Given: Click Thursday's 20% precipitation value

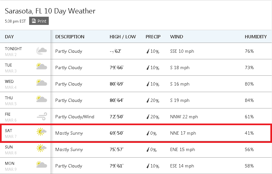Looking at the screenshot, I should coord(154,100).
